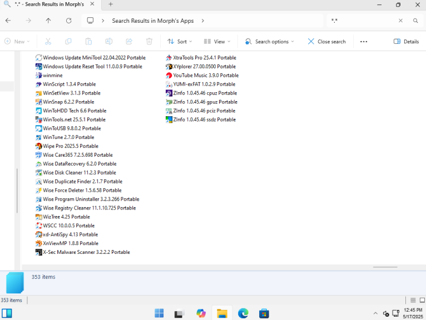Show hidden system tray icons

pyautogui.click(x=375, y=313)
